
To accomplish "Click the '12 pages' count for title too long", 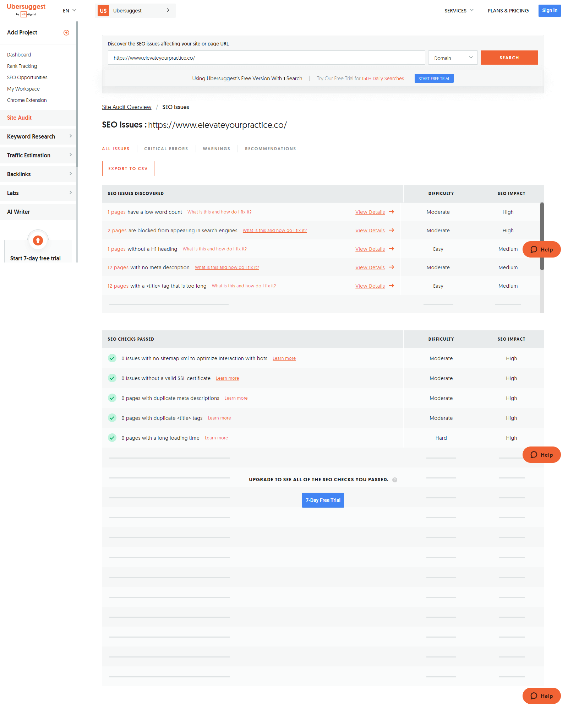I will click(x=118, y=286).
